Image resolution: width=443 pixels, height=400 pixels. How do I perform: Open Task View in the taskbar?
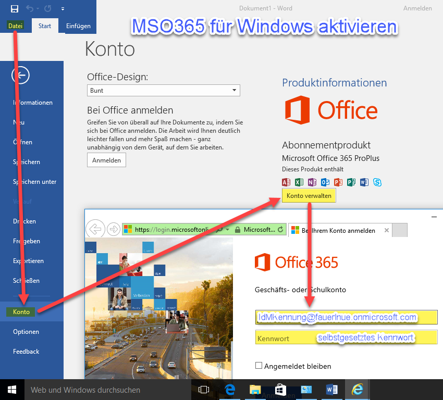pyautogui.click(x=204, y=390)
